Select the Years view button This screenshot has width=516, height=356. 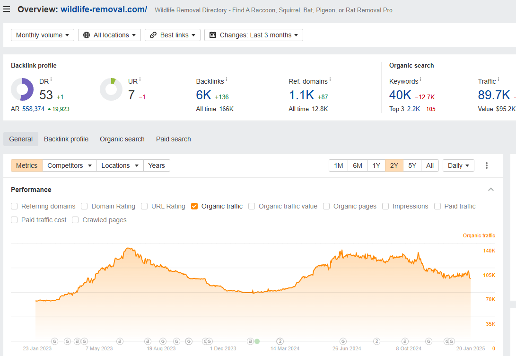pyautogui.click(x=157, y=165)
